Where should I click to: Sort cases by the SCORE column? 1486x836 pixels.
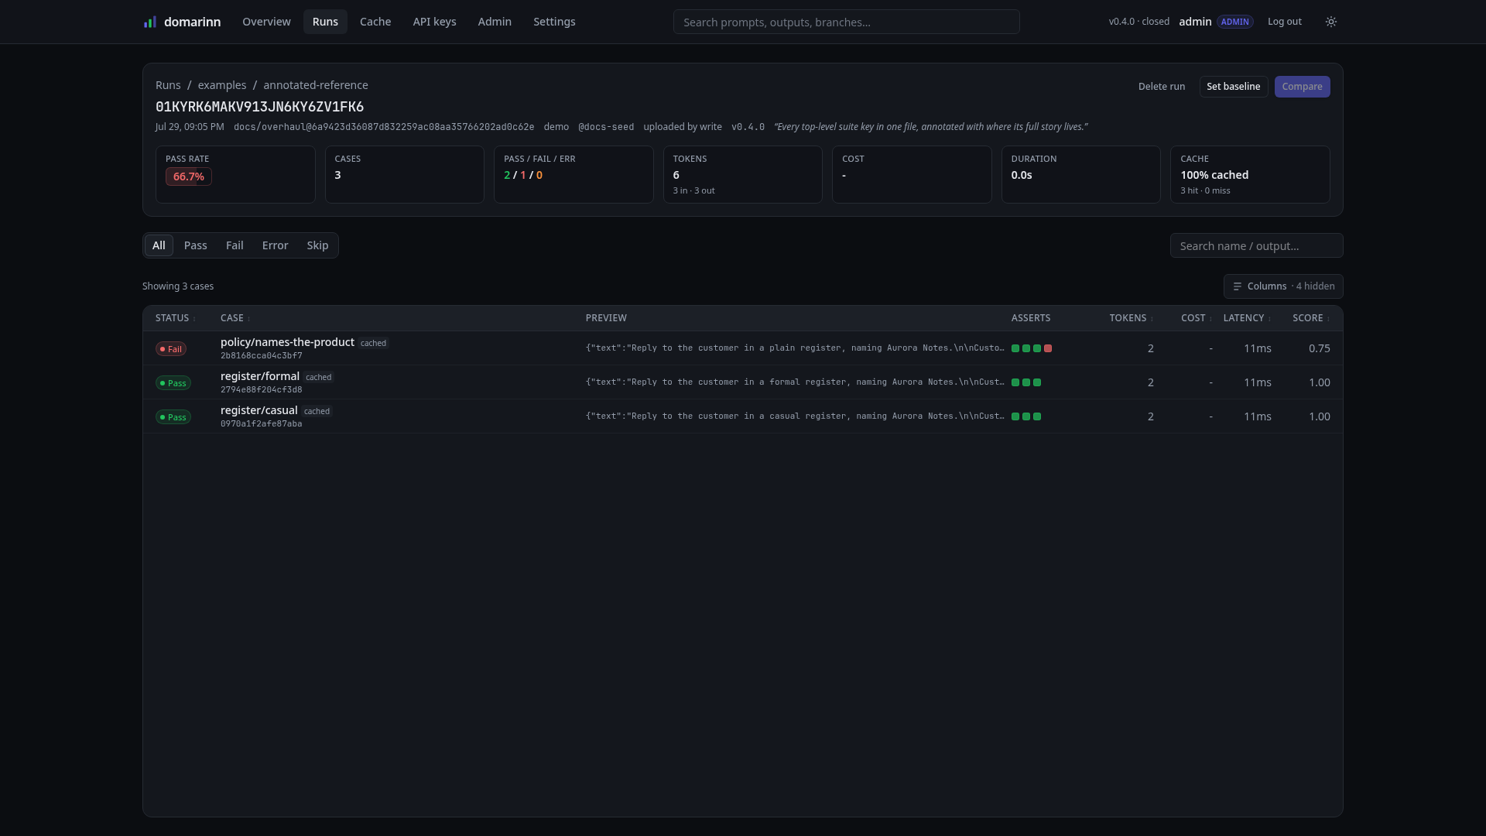point(1311,318)
